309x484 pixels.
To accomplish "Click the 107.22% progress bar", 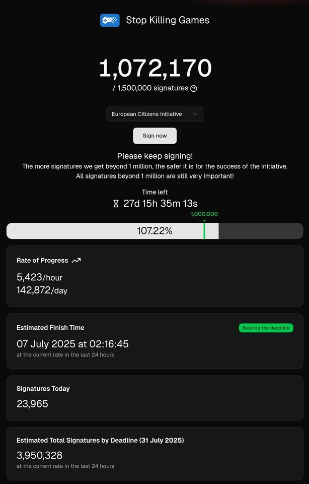I will coord(154,231).
